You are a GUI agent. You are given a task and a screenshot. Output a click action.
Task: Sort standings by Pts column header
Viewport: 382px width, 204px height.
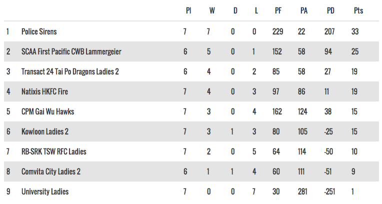(x=358, y=10)
